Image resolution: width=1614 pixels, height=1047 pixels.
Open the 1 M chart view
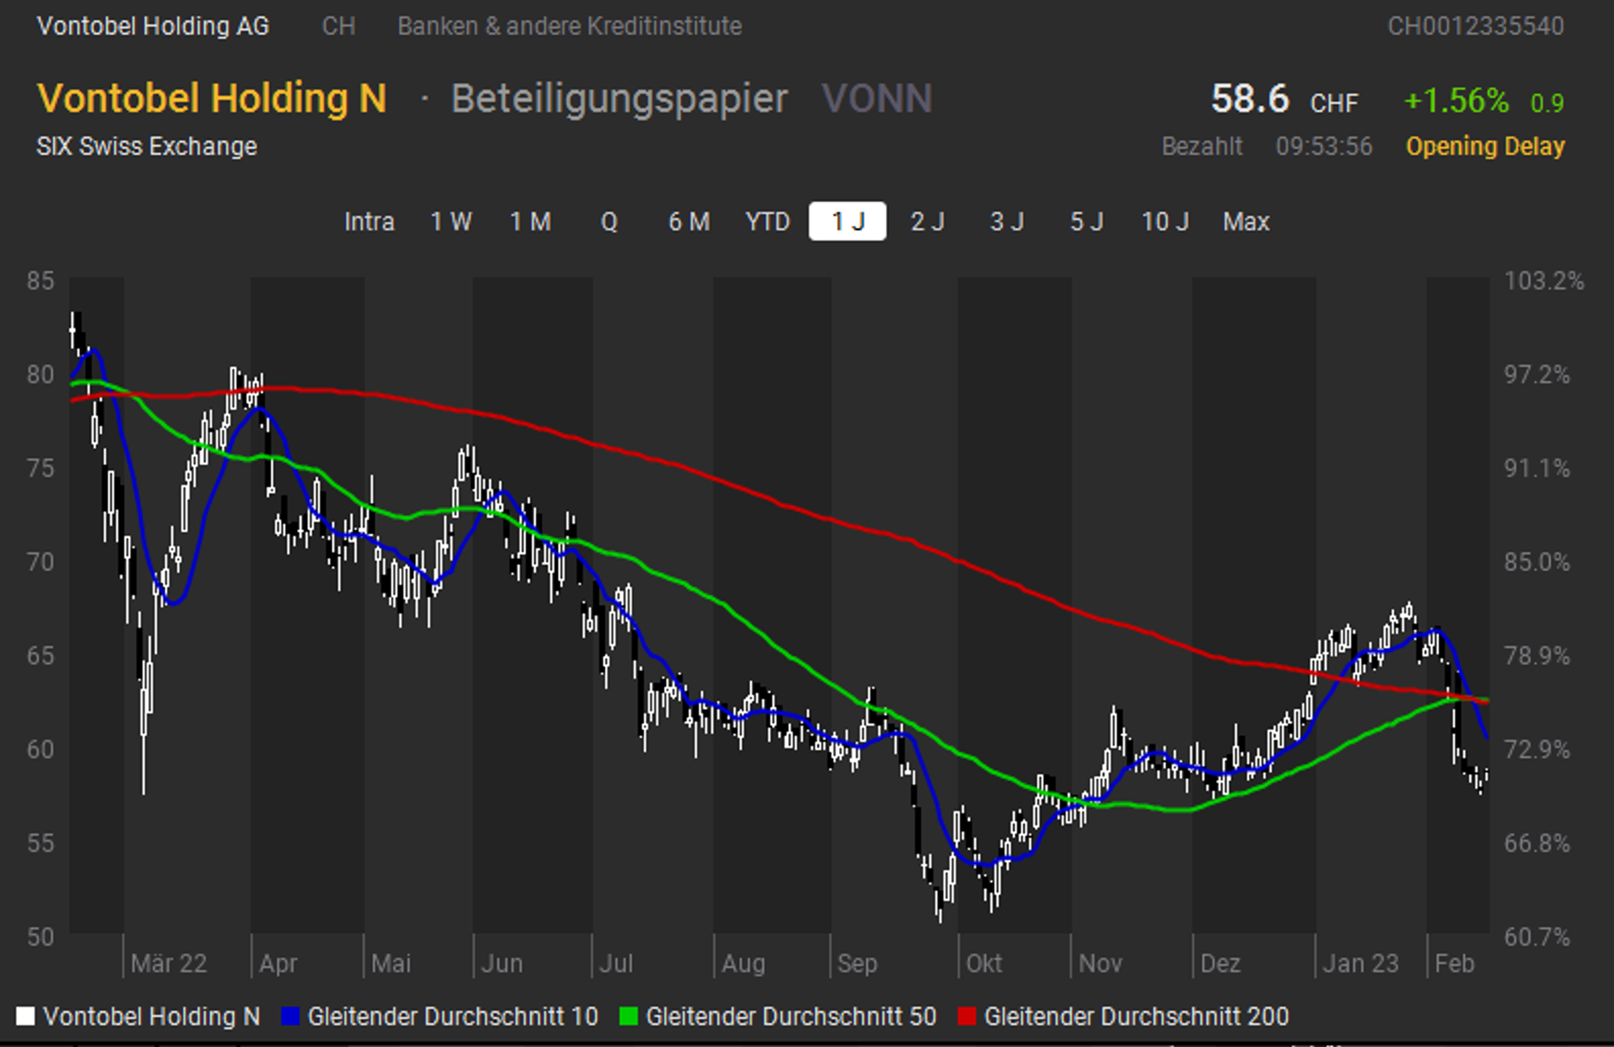pos(532,222)
